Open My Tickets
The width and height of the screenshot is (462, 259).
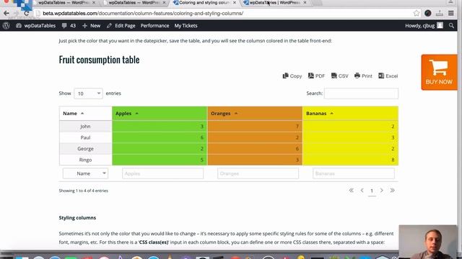(x=186, y=26)
